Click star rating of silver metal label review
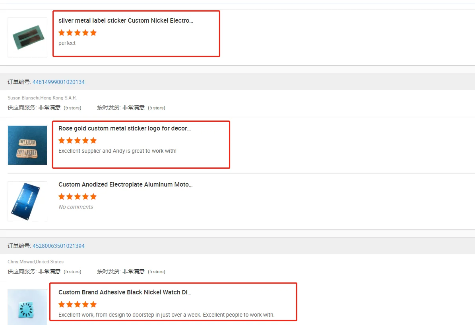475x325 pixels. click(x=78, y=33)
